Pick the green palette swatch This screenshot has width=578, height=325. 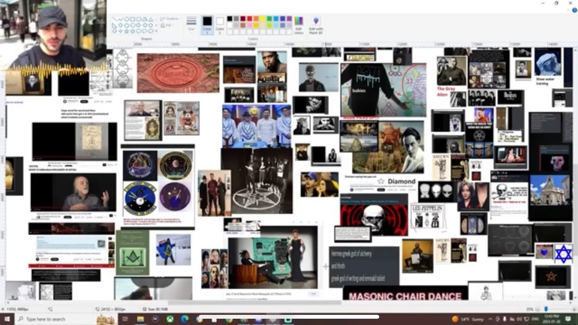tap(269, 19)
